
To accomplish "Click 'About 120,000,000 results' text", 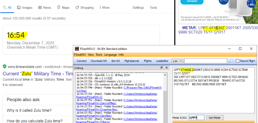I will click(34, 18).
